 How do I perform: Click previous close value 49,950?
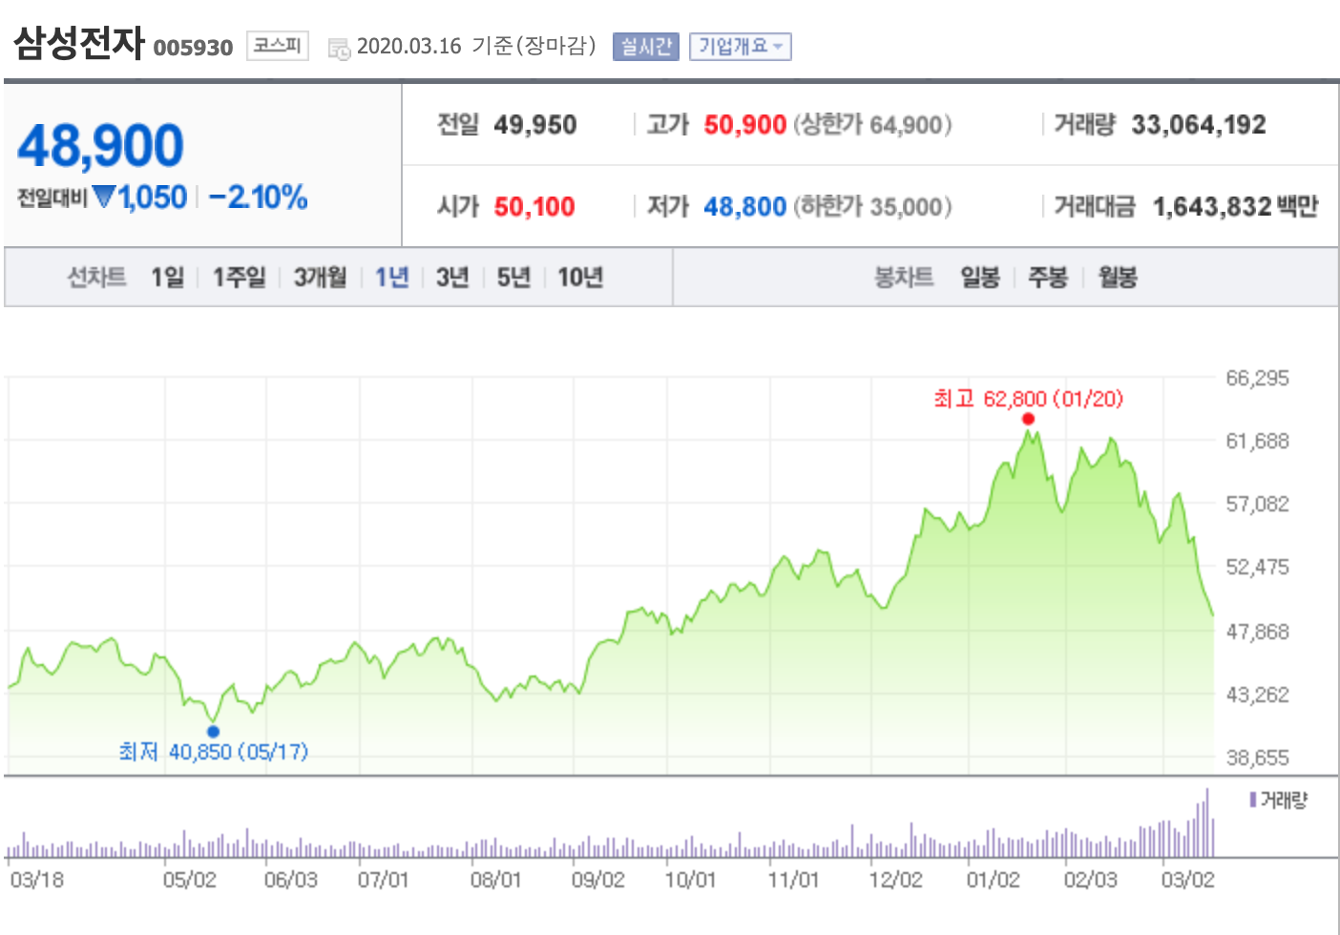[535, 125]
